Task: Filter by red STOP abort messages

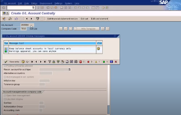Action: coord(82,62)
